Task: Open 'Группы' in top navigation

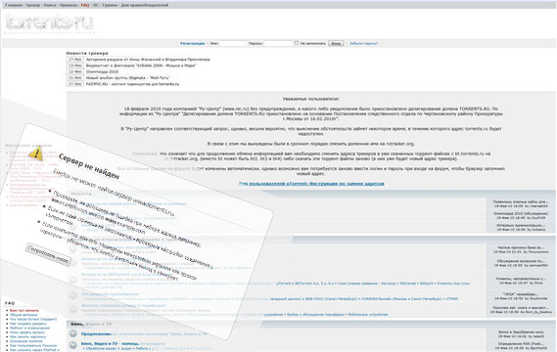Action: [x=110, y=5]
